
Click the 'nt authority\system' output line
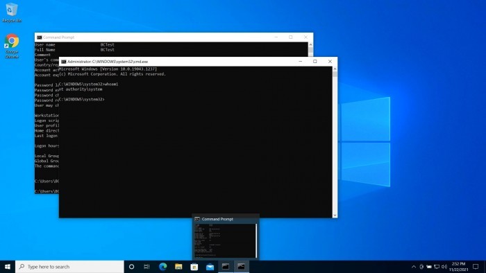coord(81,89)
